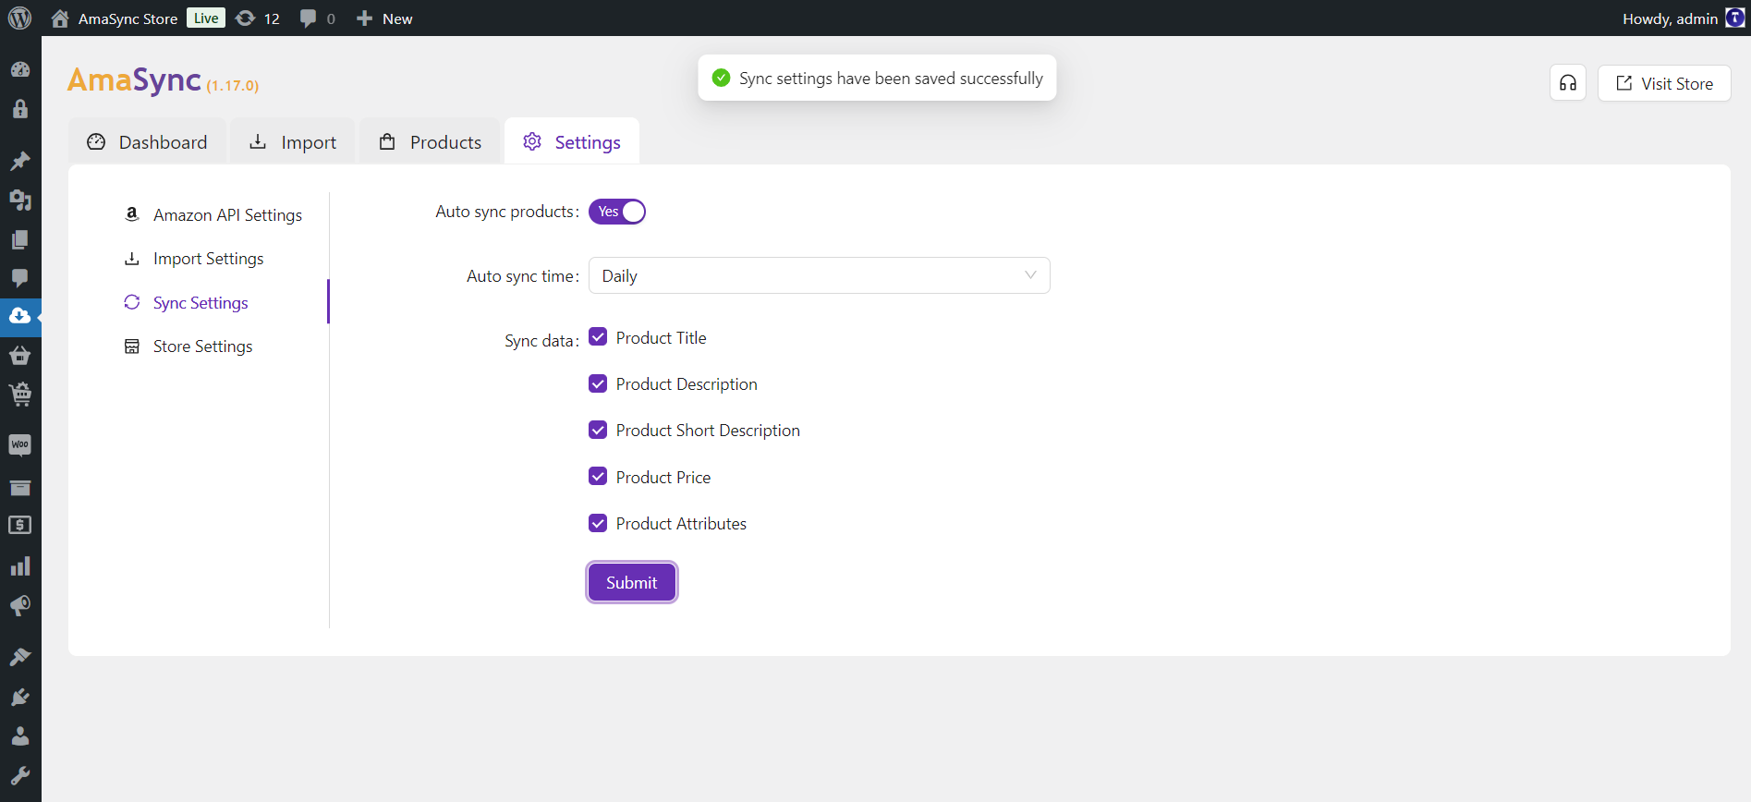Select Sync Settings section
The height and width of the screenshot is (802, 1751).
click(x=187, y=302)
